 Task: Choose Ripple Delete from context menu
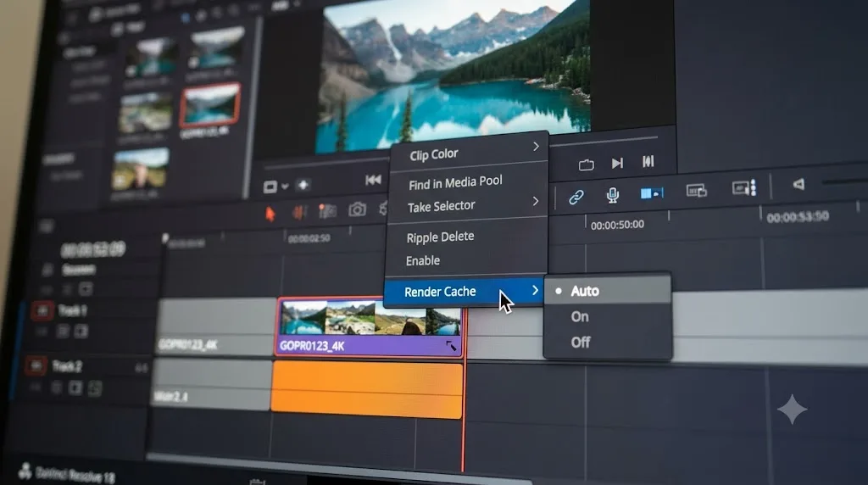[440, 237]
